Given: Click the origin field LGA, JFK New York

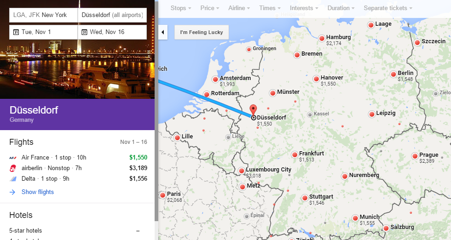Looking at the screenshot, I should [44, 15].
